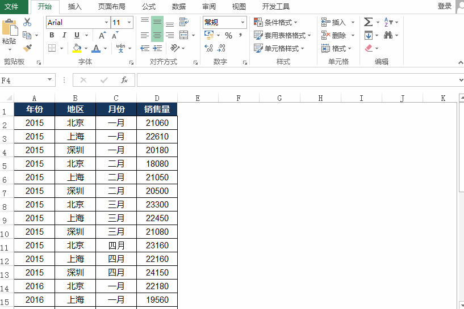Toggle bottom vertical alignment

click(170, 24)
